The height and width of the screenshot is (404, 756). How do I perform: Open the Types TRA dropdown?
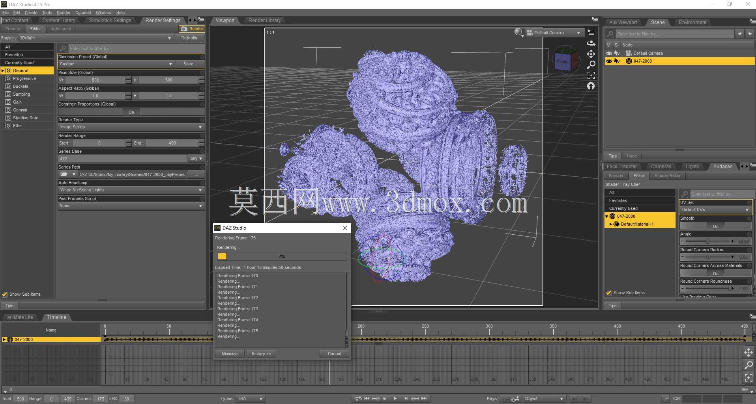pyautogui.click(x=250, y=399)
